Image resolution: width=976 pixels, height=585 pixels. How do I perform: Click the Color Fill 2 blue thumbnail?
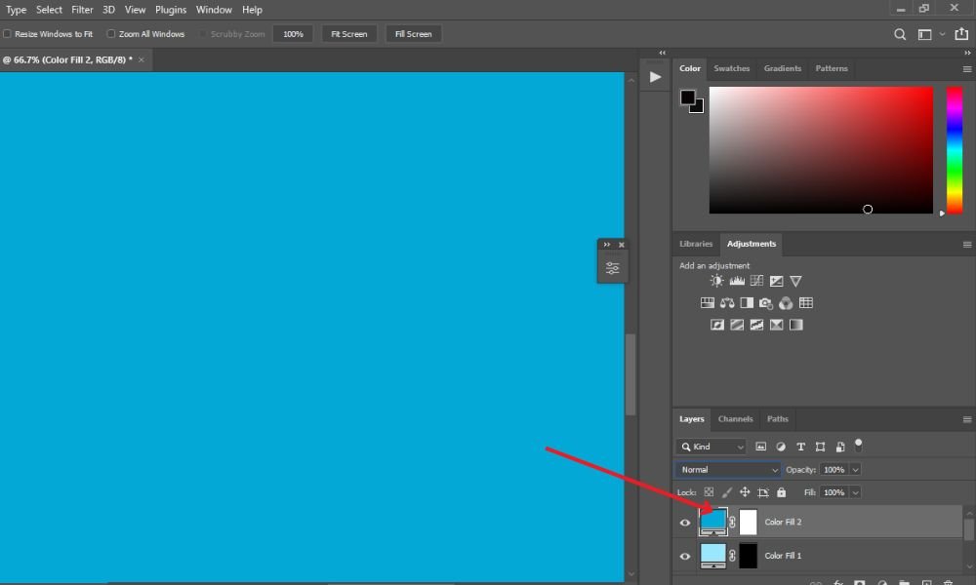pos(712,522)
